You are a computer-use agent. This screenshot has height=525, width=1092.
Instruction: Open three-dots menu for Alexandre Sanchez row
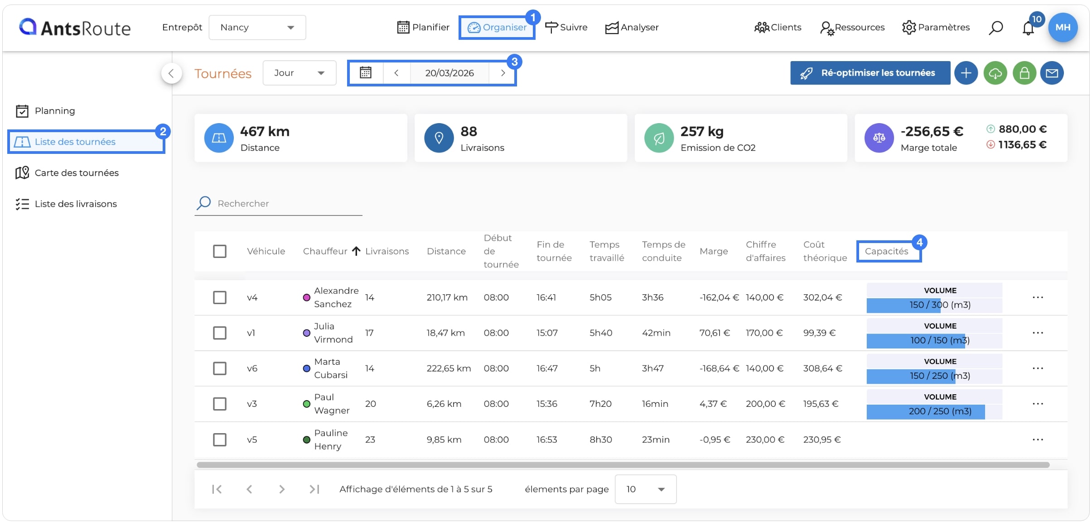click(1038, 297)
